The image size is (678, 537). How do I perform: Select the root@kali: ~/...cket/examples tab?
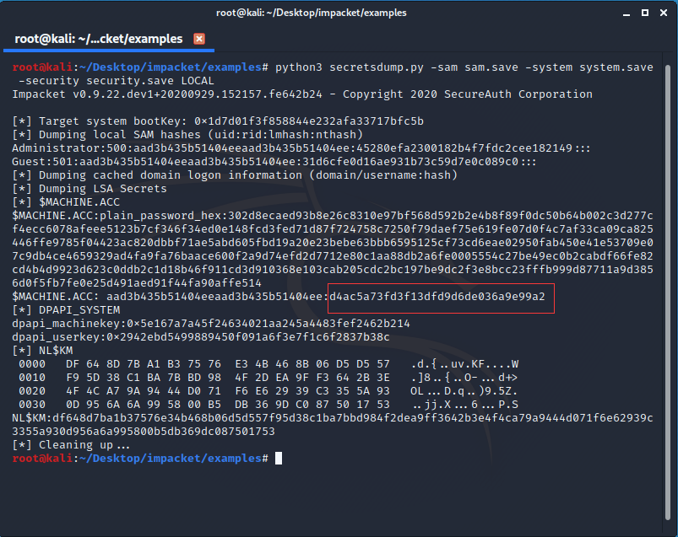99,39
